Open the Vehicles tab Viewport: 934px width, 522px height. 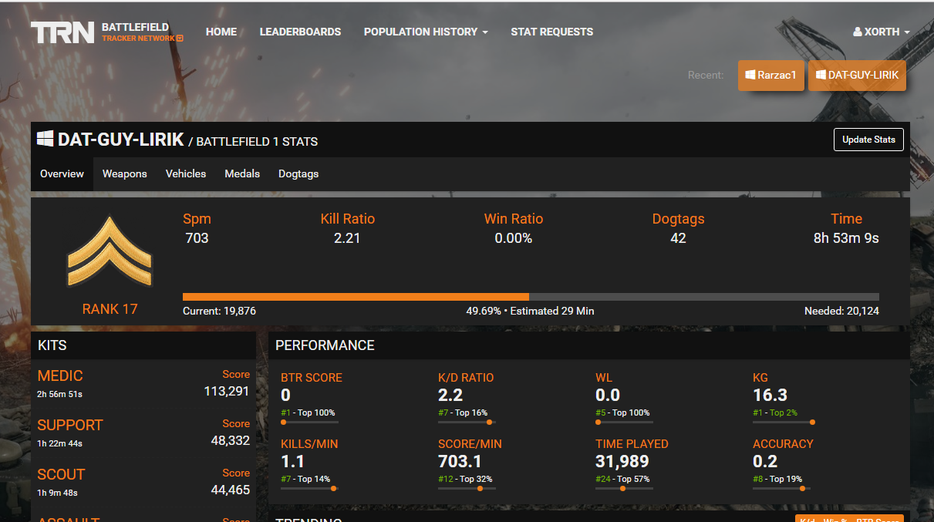(186, 174)
